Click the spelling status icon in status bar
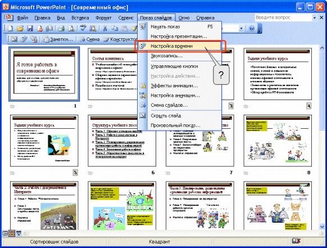Image resolution: width=327 pixels, height=248 pixels. (296, 241)
